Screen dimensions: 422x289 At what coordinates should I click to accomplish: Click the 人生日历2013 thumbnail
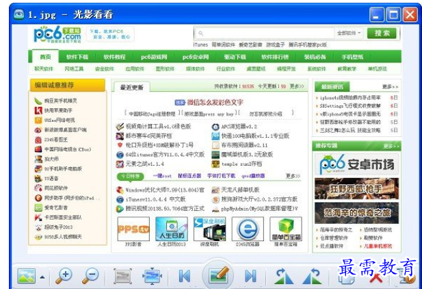[x=172, y=229]
